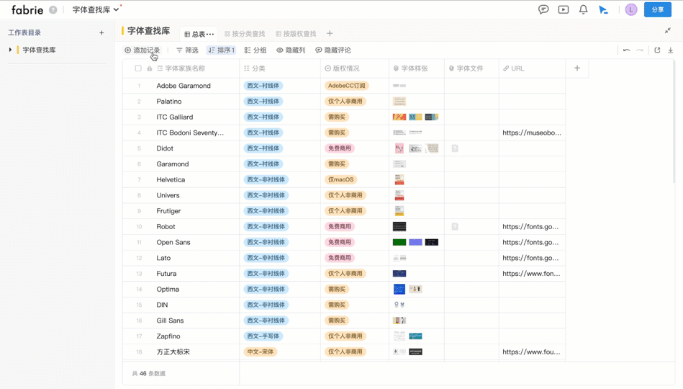Click the download icon in toolbar
The width and height of the screenshot is (683, 389).
(670, 50)
